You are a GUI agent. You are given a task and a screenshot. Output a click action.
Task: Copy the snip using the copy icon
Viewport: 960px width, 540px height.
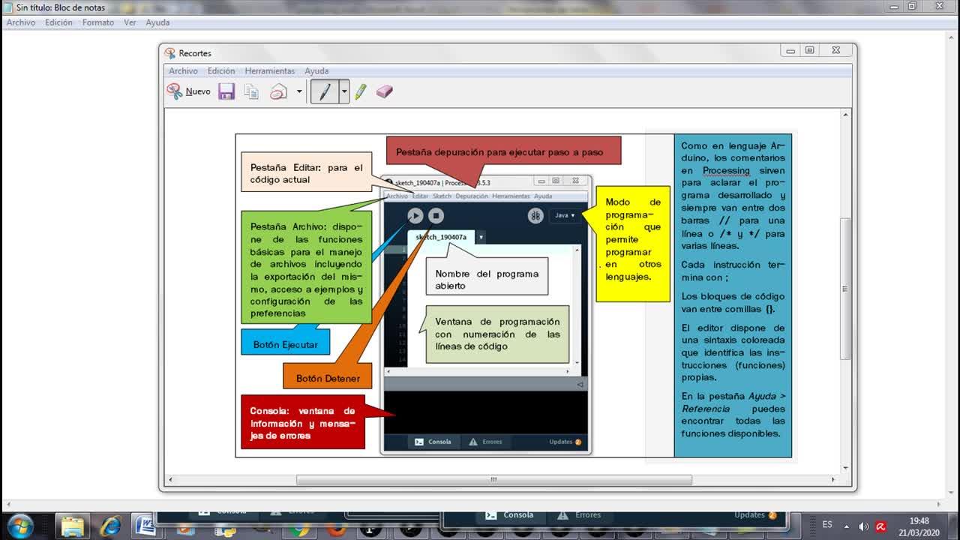[252, 91]
